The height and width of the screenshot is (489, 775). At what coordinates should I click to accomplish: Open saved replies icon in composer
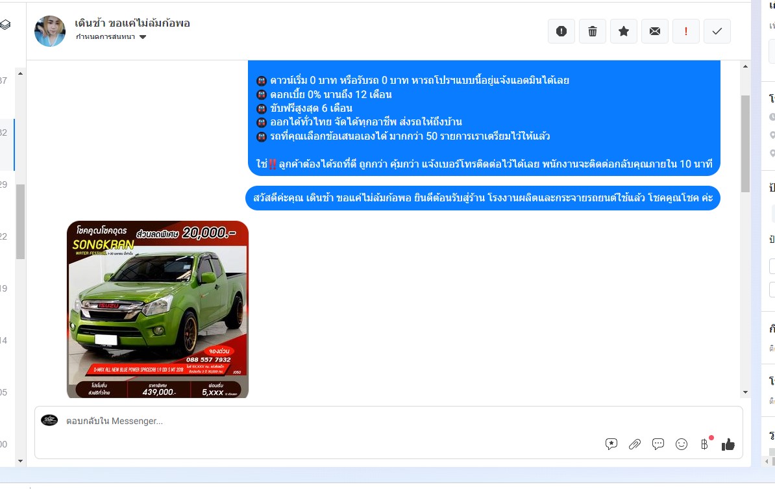tap(611, 444)
